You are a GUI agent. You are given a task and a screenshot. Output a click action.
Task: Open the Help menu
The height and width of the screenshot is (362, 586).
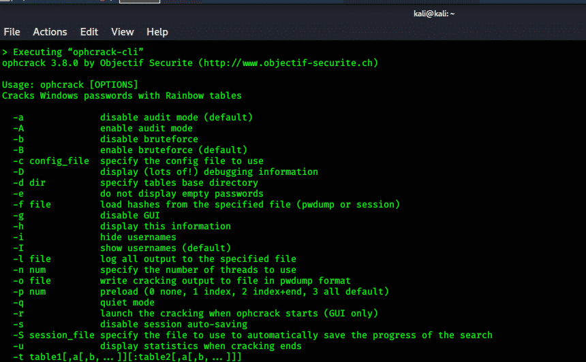point(157,32)
